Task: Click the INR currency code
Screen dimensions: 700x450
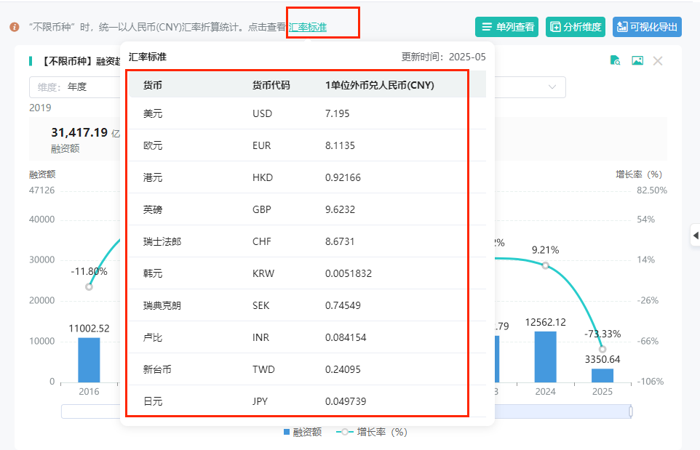Action: (260, 337)
